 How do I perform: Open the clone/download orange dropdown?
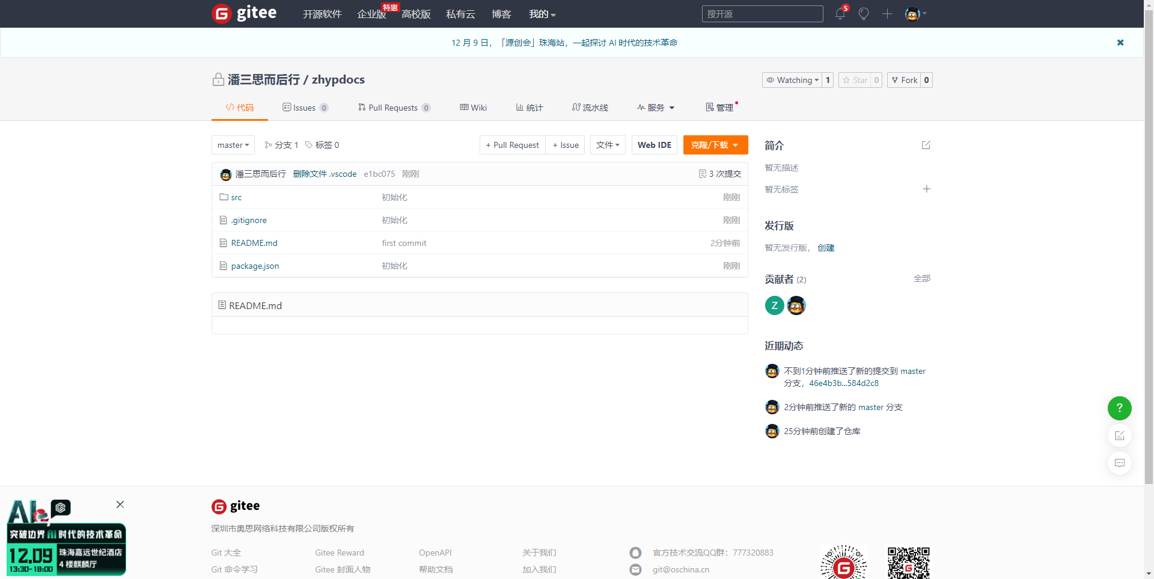click(x=715, y=145)
